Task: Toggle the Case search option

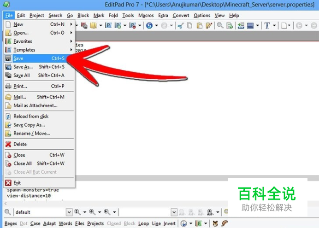Action: (35, 223)
